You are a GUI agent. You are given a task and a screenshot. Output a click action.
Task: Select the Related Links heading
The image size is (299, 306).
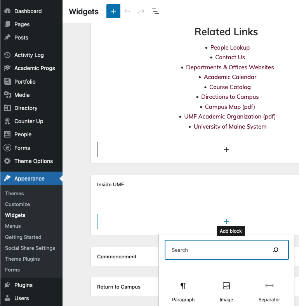[x=226, y=32]
